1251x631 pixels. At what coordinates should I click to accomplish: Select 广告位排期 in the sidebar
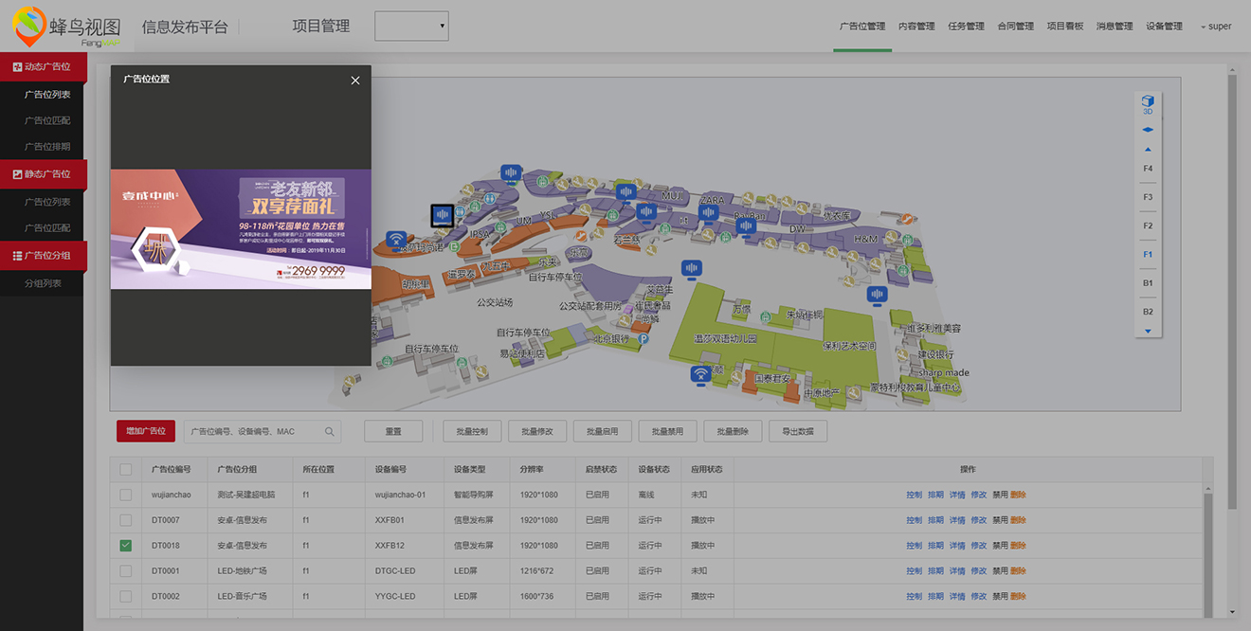tap(47, 147)
